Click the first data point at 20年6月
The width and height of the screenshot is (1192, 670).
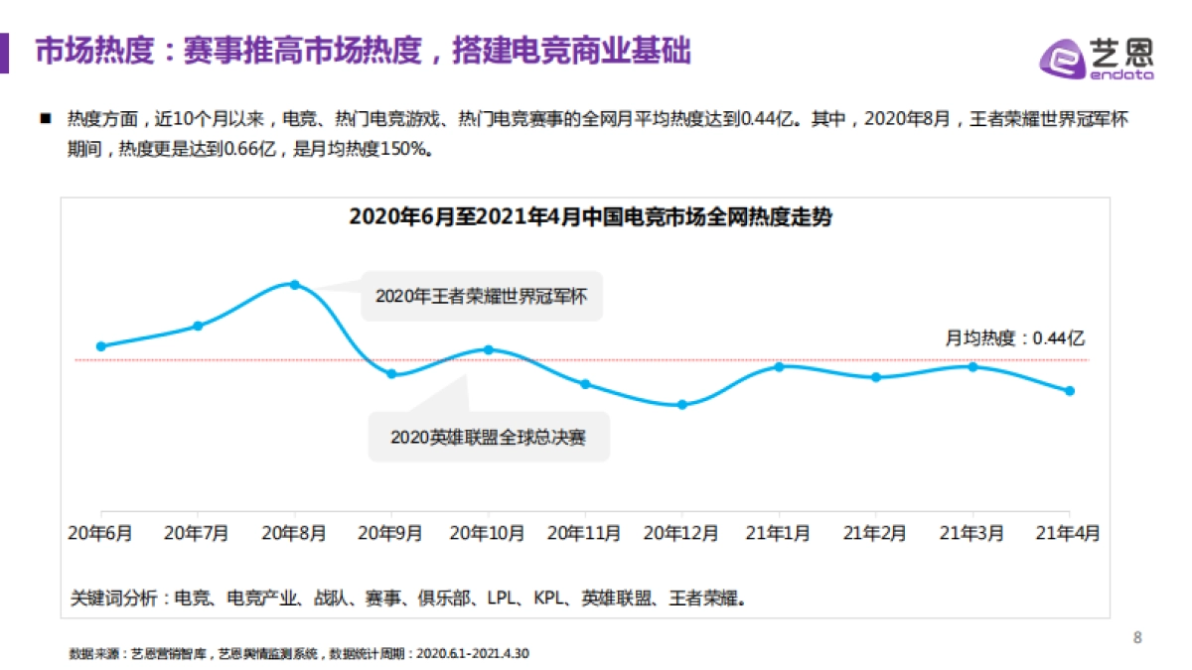pos(99,346)
